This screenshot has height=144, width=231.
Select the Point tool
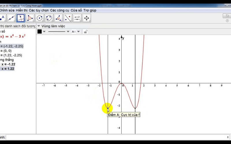point(2,18)
